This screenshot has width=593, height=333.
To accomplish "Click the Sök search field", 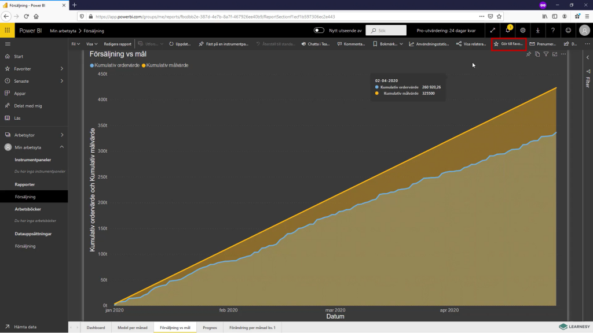I will pos(386,30).
